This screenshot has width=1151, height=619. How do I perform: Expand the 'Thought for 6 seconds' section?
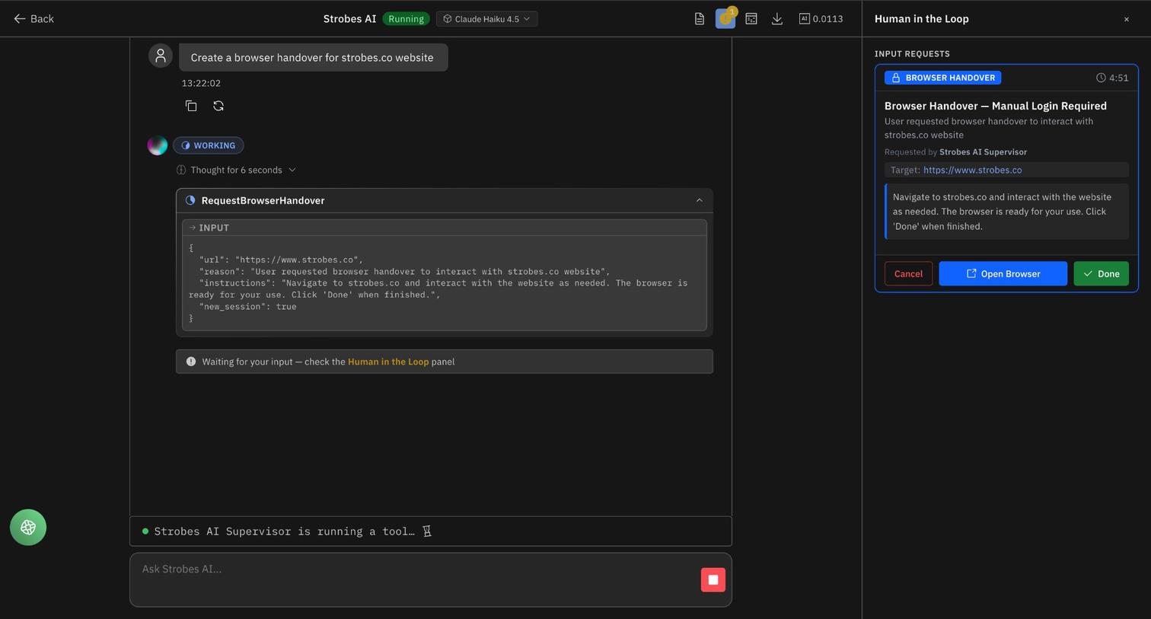pyautogui.click(x=236, y=170)
